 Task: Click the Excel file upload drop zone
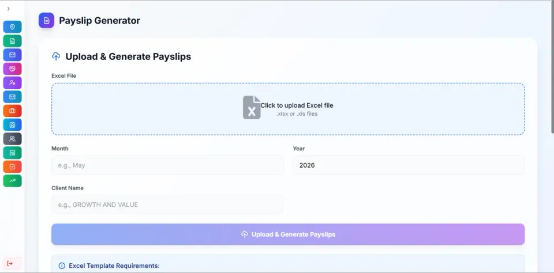tap(287, 109)
